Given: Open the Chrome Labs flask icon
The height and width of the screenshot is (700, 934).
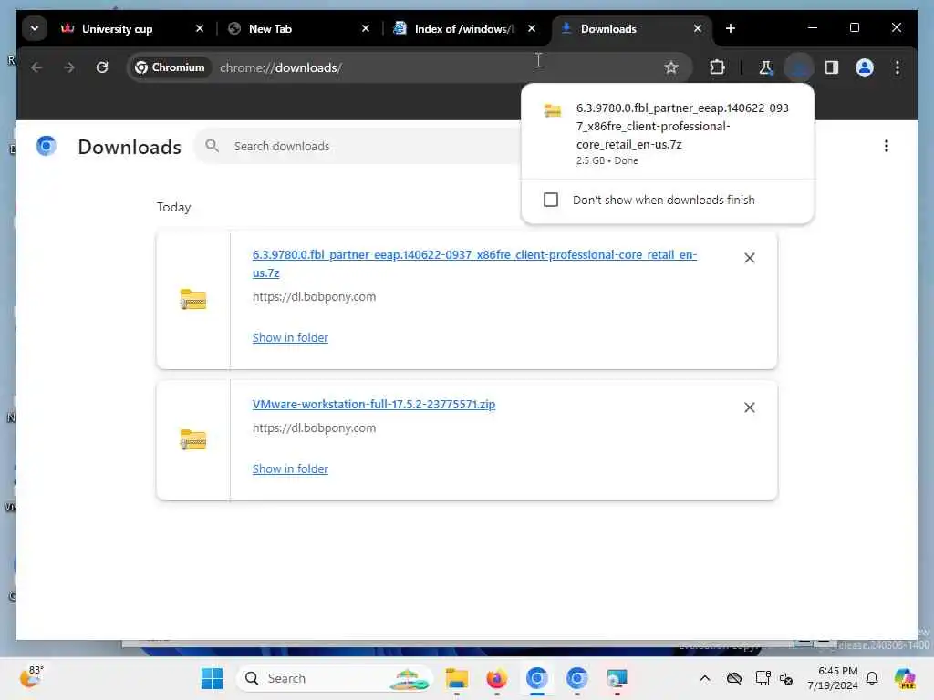Looking at the screenshot, I should coord(766,67).
